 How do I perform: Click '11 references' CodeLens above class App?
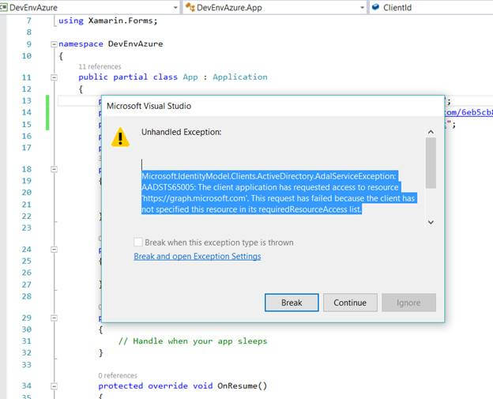(100, 66)
